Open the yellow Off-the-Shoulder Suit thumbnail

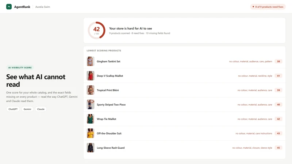(91, 133)
